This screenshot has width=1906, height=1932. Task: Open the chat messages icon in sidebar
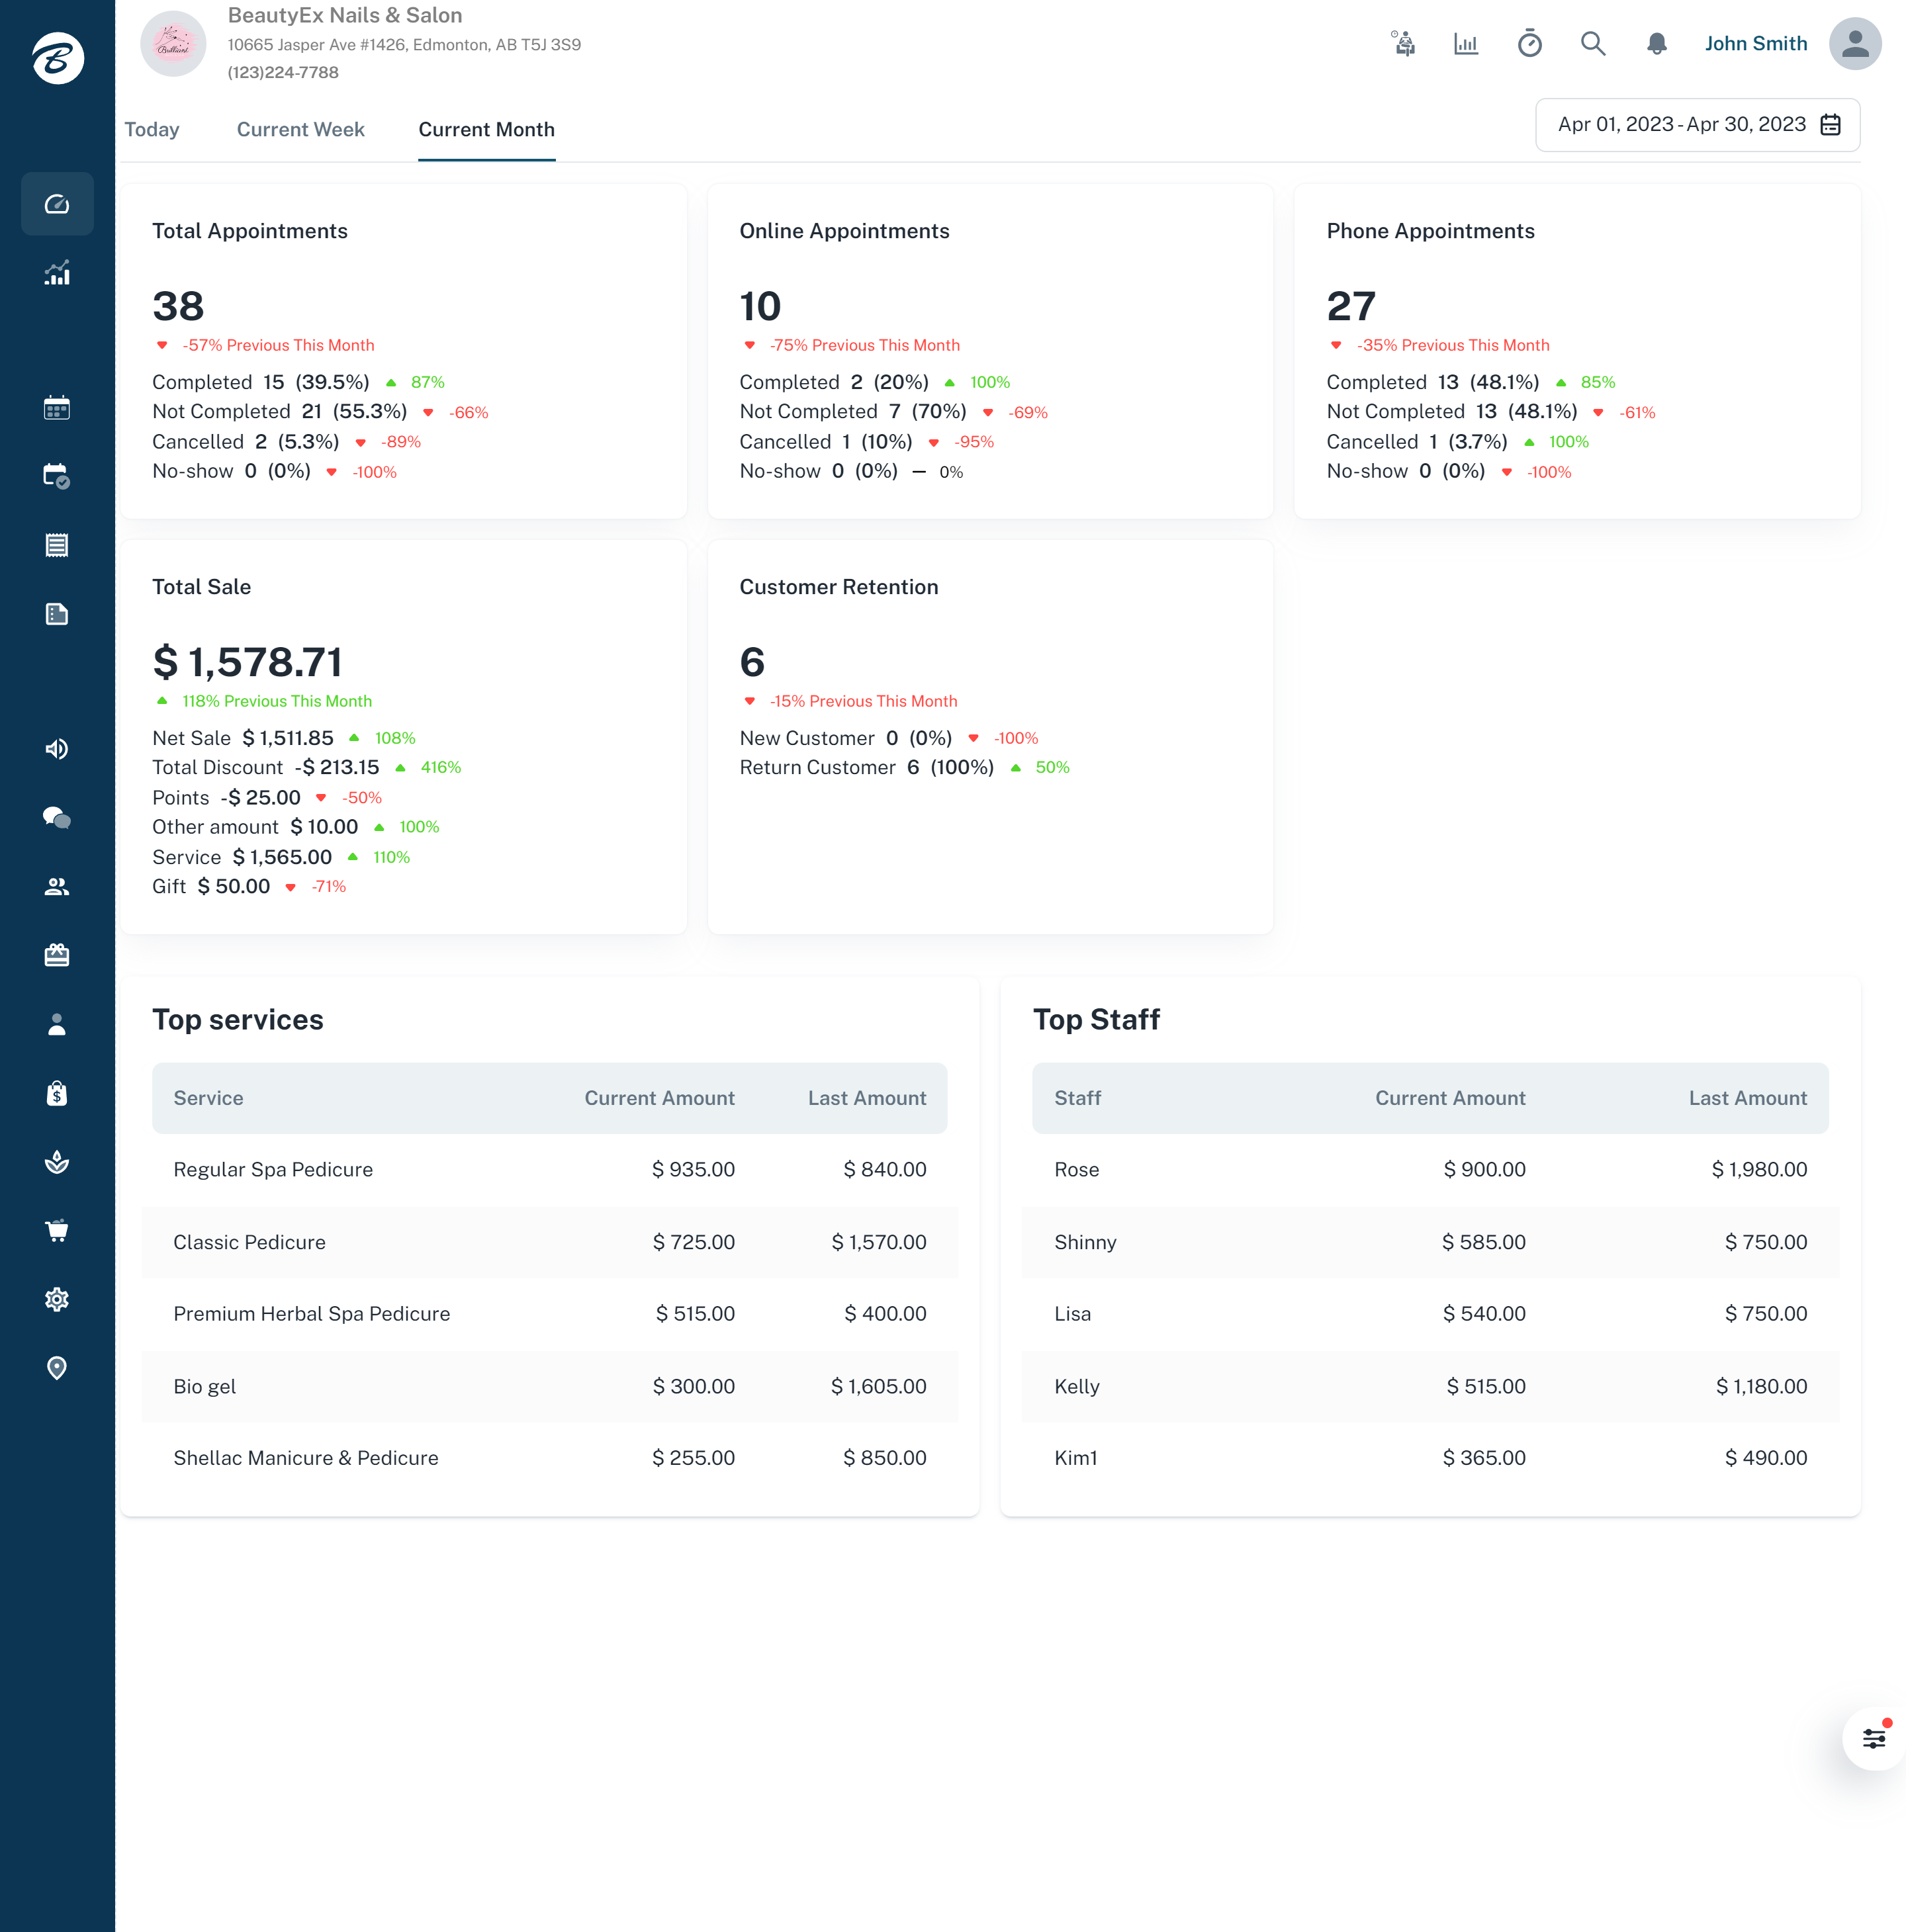point(57,818)
